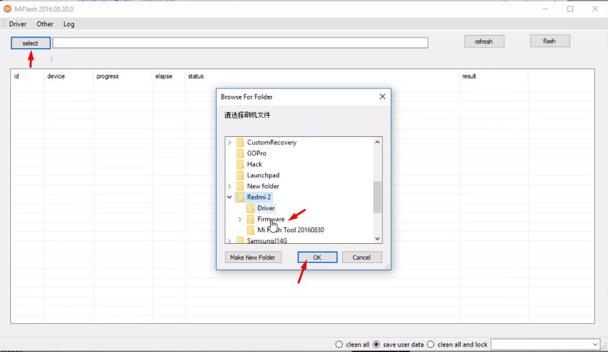The height and width of the screenshot is (352, 608).
Task: Select the GOPro folder
Action: (256, 153)
